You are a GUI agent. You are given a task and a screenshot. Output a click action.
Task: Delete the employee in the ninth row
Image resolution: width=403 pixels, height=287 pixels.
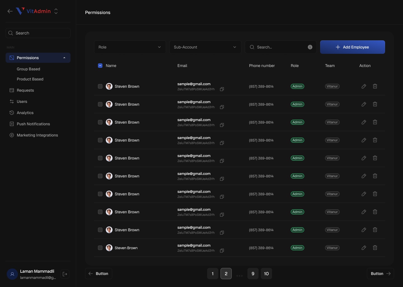[375, 230]
